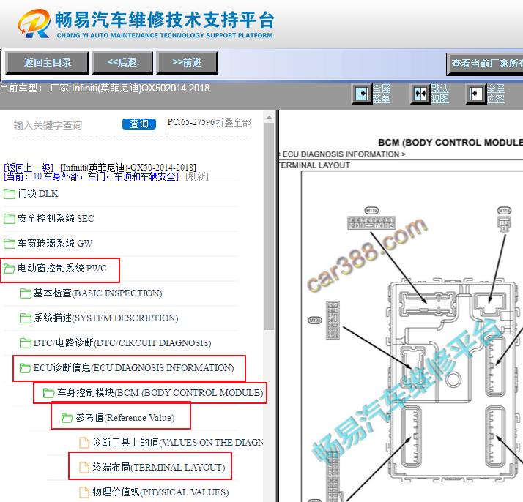Click the 物理价值观 document icon
Viewport: 523px width, 502px height.
tap(84, 492)
